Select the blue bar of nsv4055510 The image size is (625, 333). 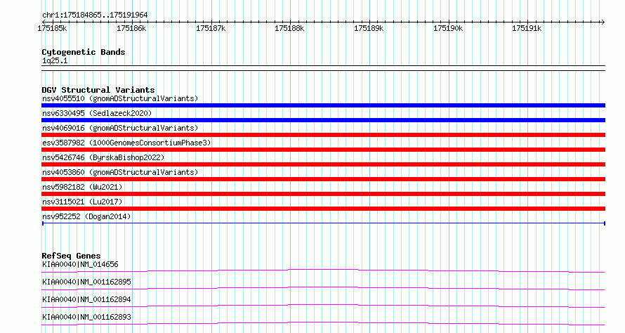pos(323,105)
